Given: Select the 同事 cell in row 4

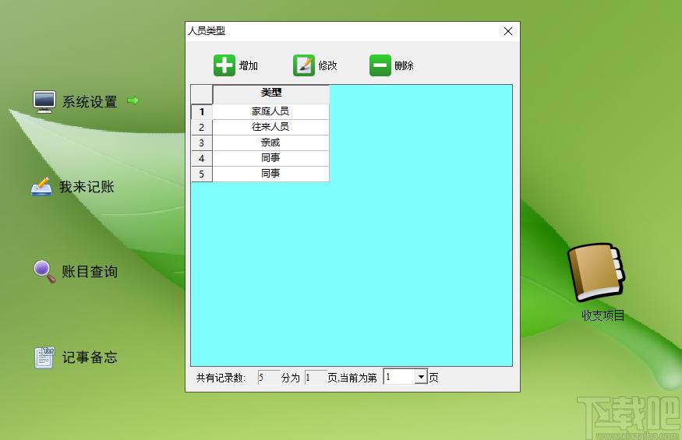Looking at the screenshot, I should (270, 159).
